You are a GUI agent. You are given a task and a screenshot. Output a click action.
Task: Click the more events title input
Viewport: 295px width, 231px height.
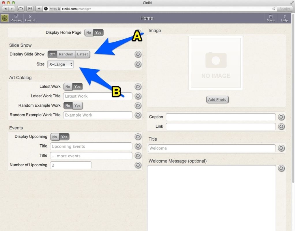[91, 156]
